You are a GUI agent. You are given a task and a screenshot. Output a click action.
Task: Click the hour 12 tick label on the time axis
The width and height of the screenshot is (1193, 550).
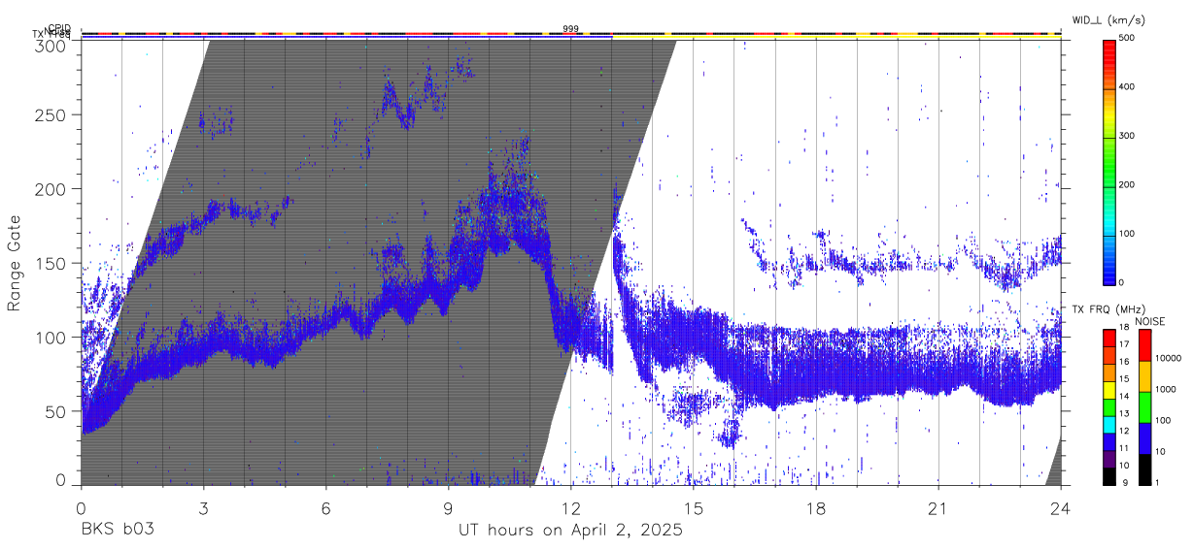coord(570,507)
